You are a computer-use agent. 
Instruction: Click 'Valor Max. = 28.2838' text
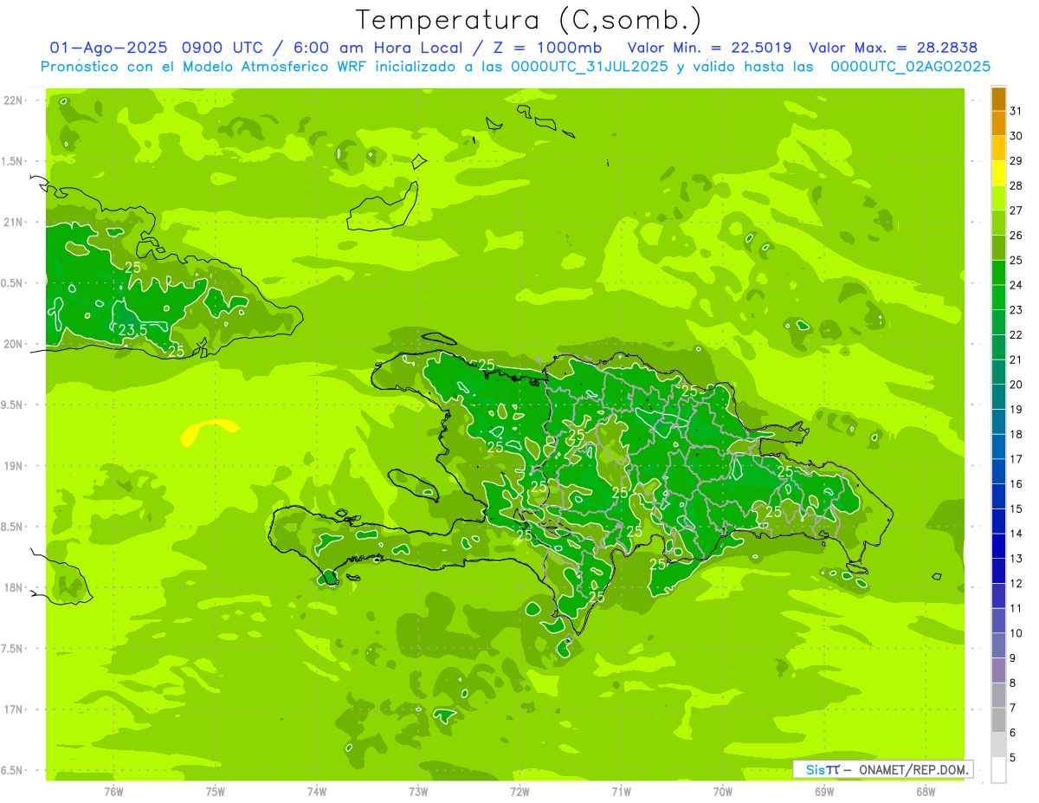(893, 48)
